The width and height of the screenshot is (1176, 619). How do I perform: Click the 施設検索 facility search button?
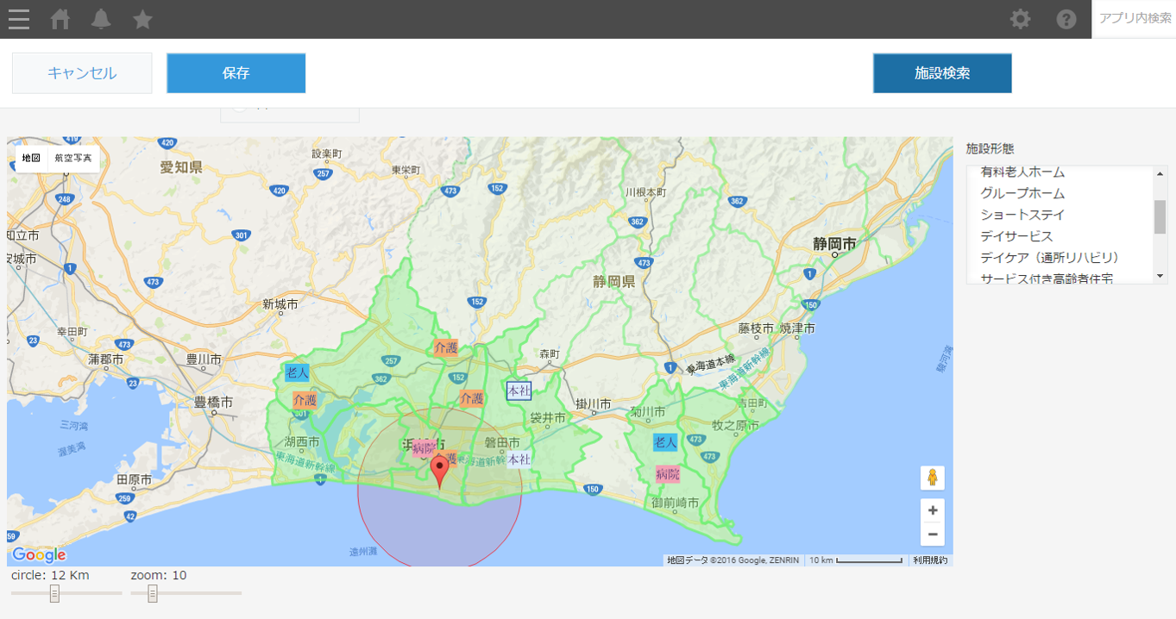pyautogui.click(x=941, y=73)
